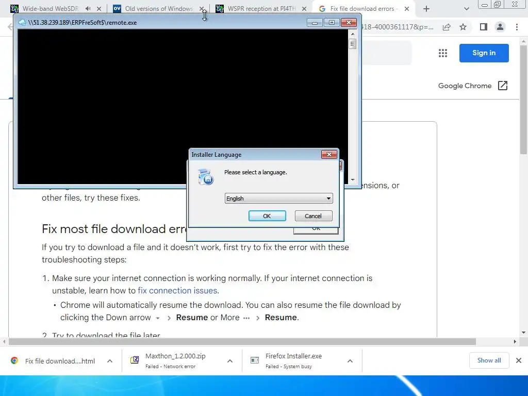Close the Fix file download errors tab

(x=407, y=9)
